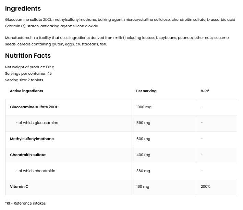This screenshot has height=210, width=243.
Task: Click the ingredients list paragraph
Action: (x=120, y=23)
